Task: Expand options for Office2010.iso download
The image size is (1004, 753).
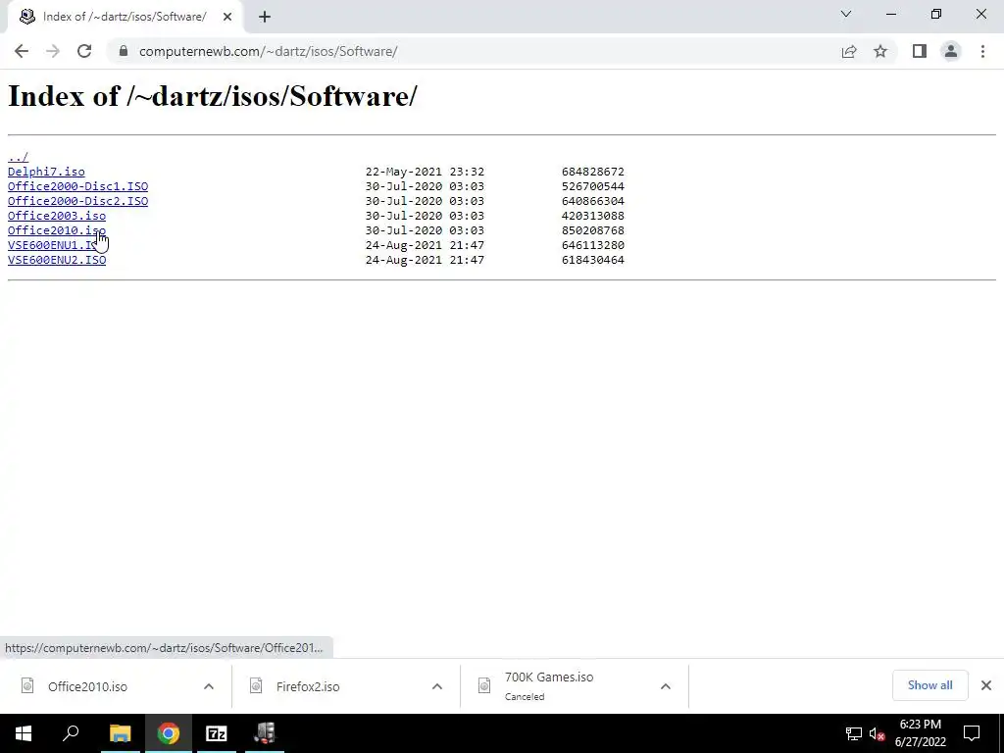Action: (209, 686)
